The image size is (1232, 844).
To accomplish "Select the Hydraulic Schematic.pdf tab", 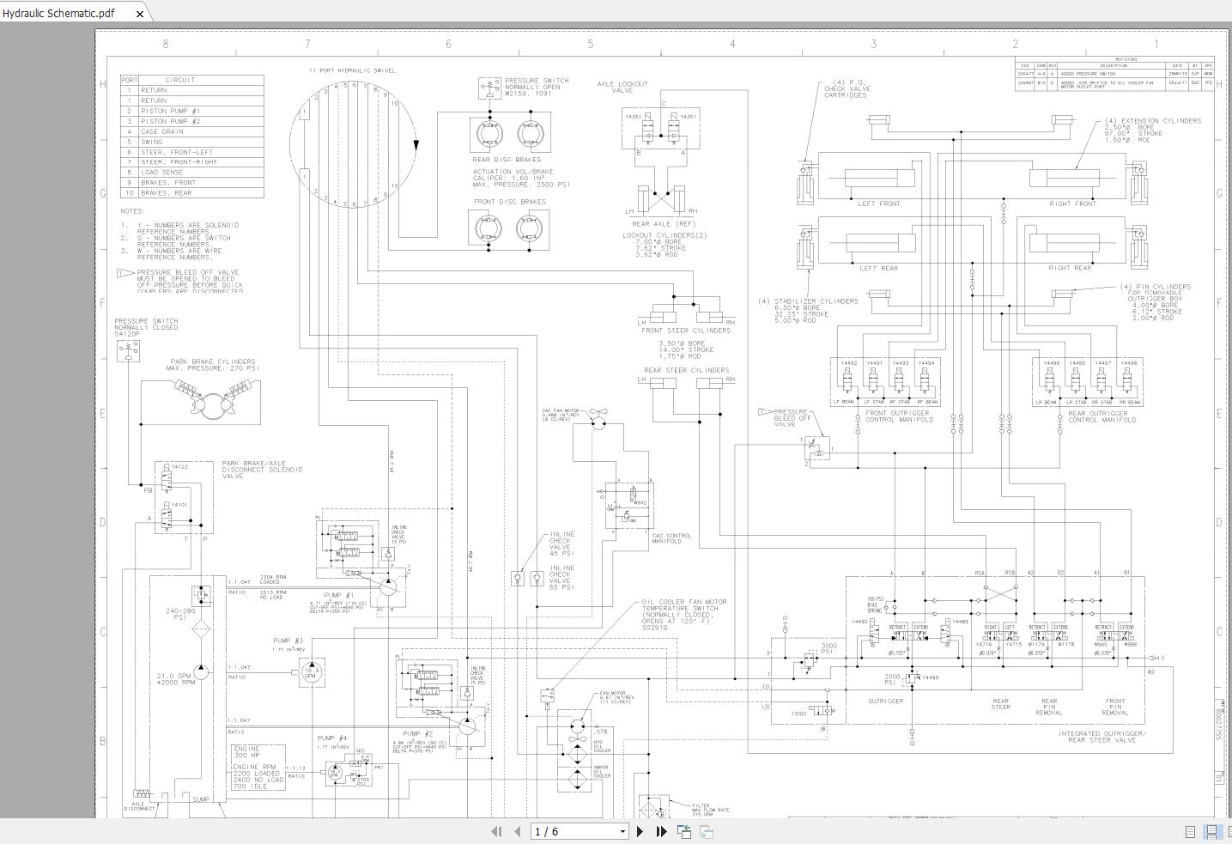I will click(x=58, y=13).
